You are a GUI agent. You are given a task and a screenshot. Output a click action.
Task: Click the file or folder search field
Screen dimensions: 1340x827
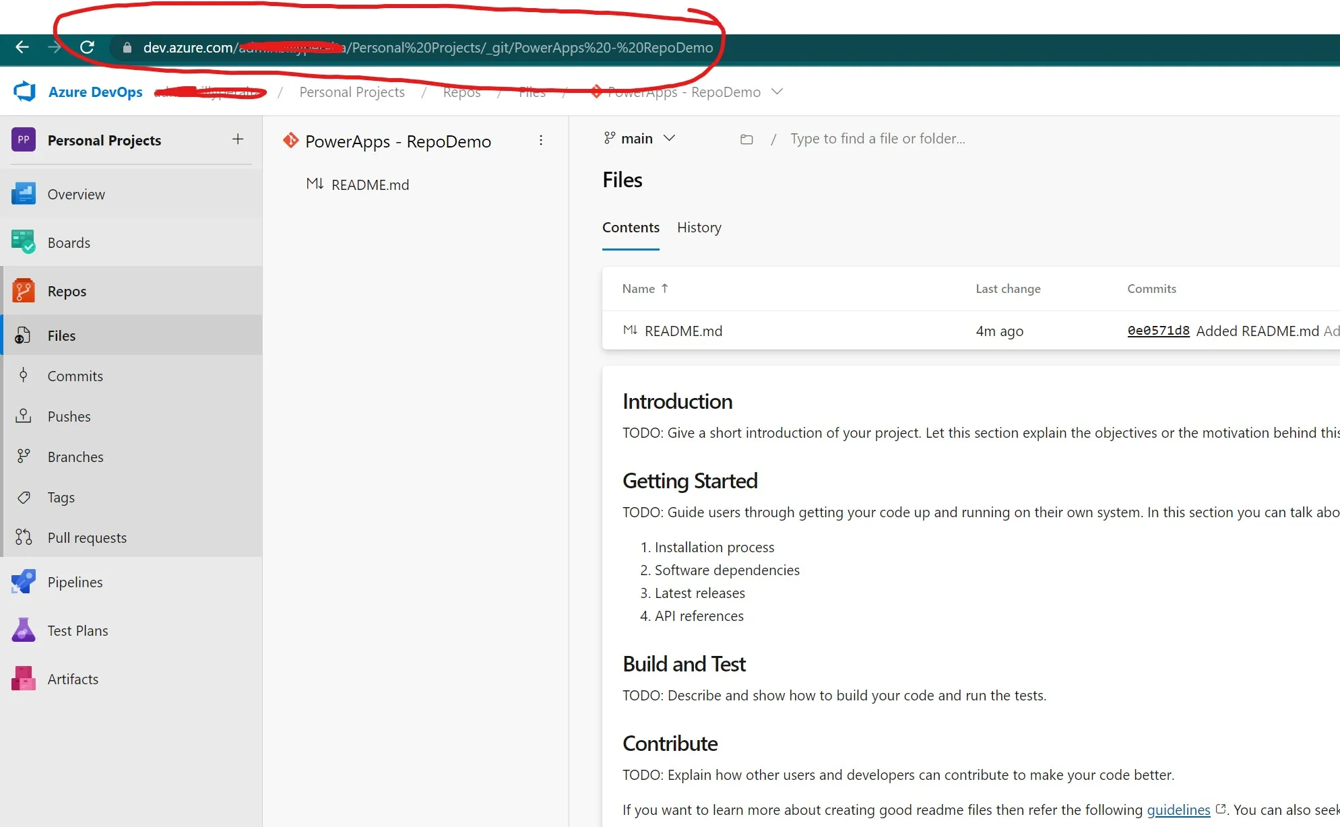(876, 138)
